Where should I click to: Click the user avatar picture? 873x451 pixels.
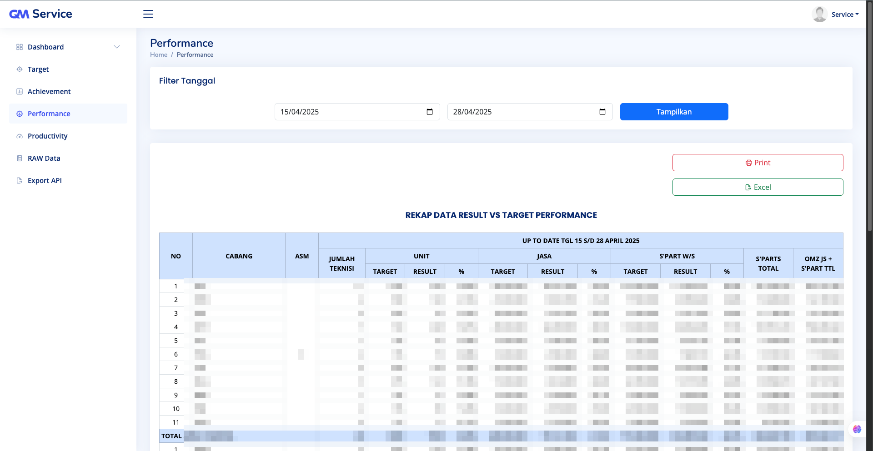pyautogui.click(x=819, y=14)
